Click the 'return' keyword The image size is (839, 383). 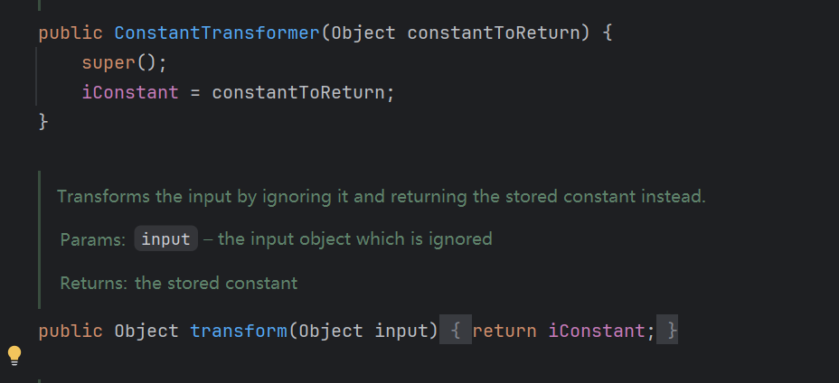[x=504, y=331]
